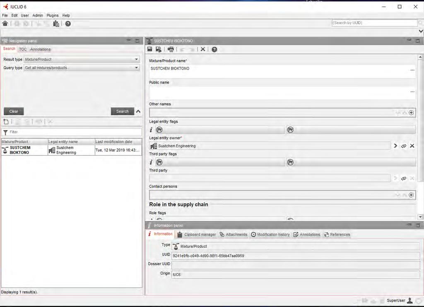Select the Information tab
Screen dimensions: 424x307
pyautogui.click(x=160, y=234)
